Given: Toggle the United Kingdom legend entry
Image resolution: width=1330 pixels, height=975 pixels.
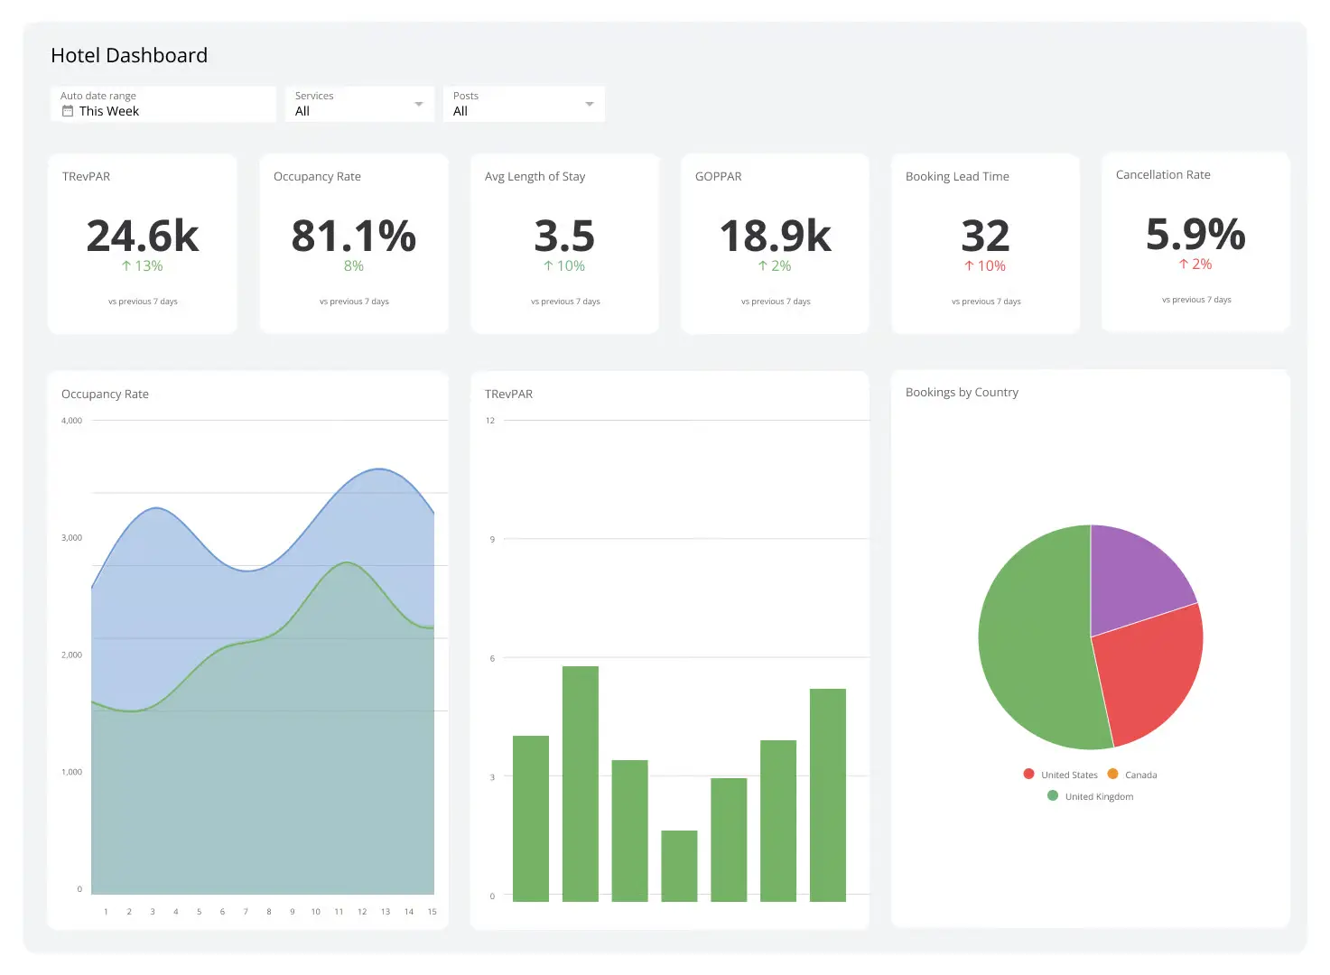Looking at the screenshot, I should coord(1098,795).
